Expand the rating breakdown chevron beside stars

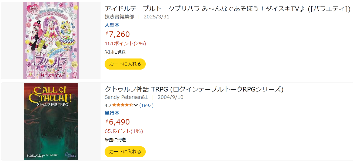coord(136,105)
